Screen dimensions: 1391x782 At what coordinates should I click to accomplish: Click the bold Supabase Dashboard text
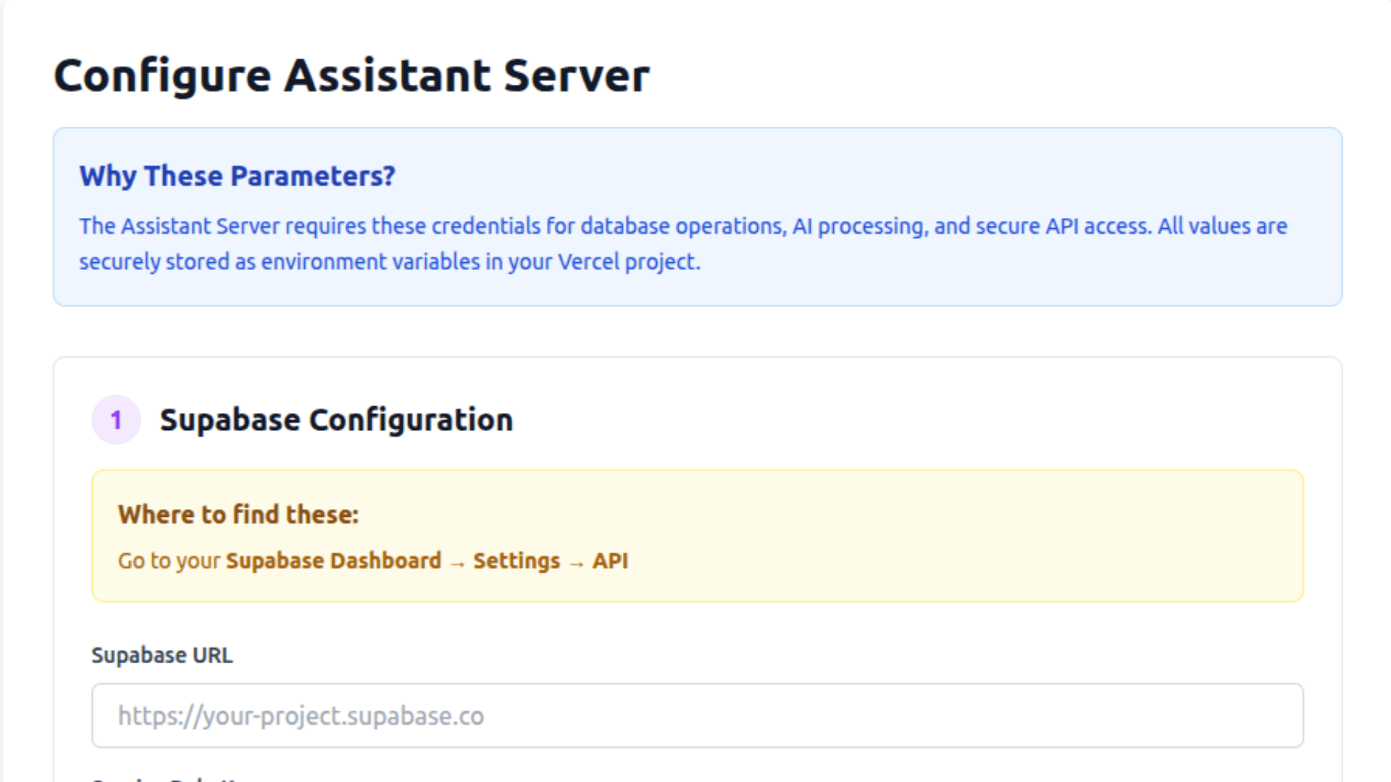(333, 561)
